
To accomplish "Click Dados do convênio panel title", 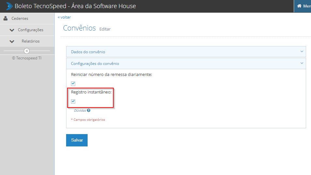I will [x=88, y=52].
